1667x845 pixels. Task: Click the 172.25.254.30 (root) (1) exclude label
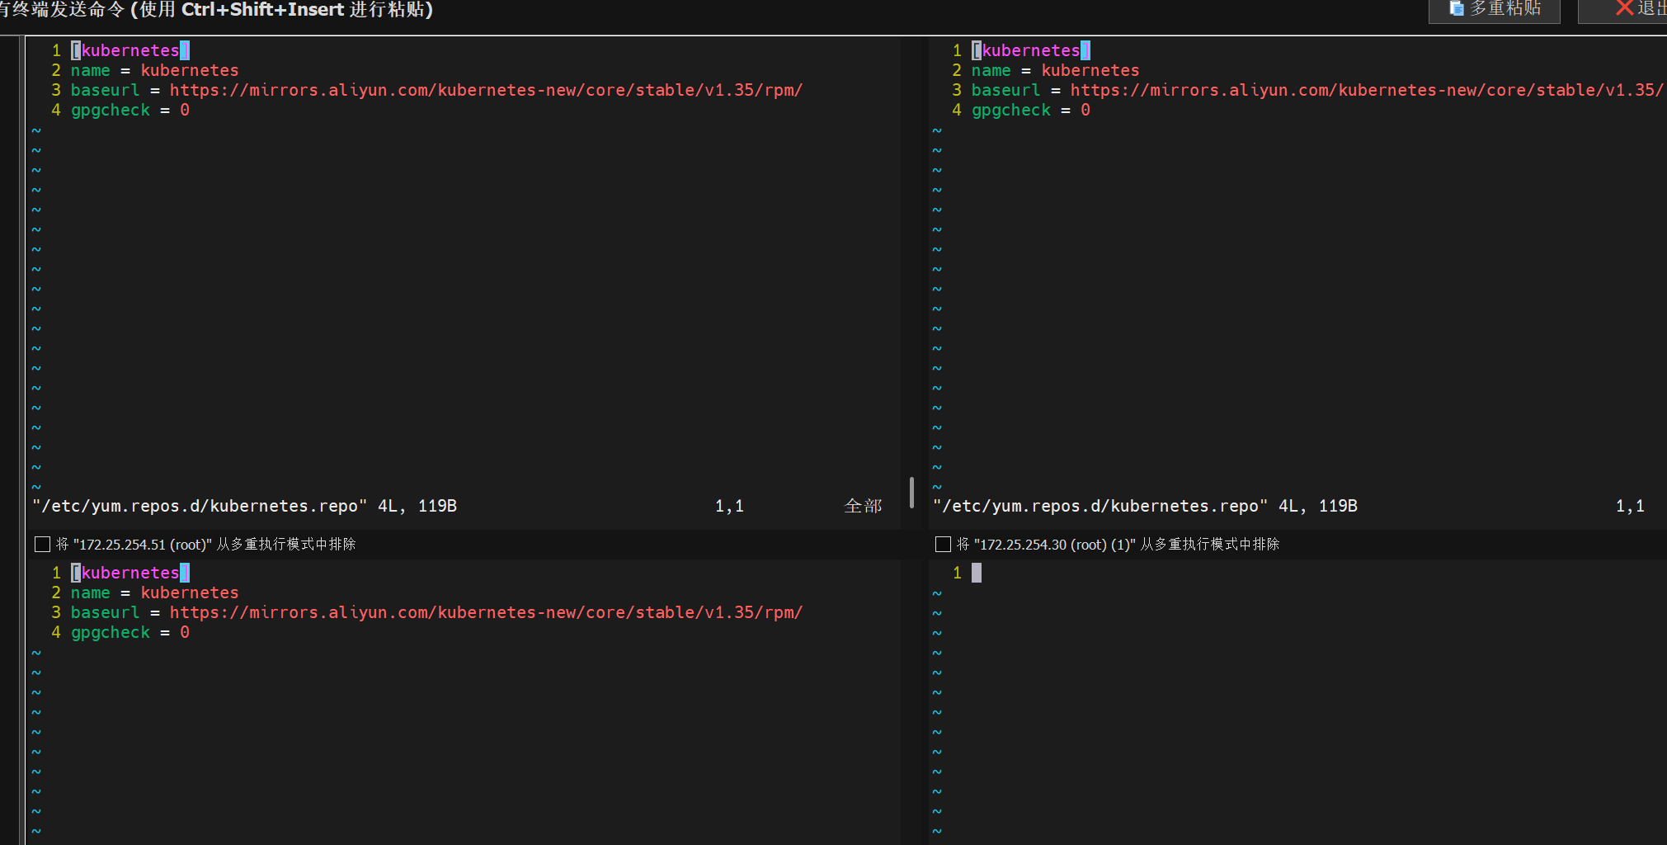(x=1118, y=544)
